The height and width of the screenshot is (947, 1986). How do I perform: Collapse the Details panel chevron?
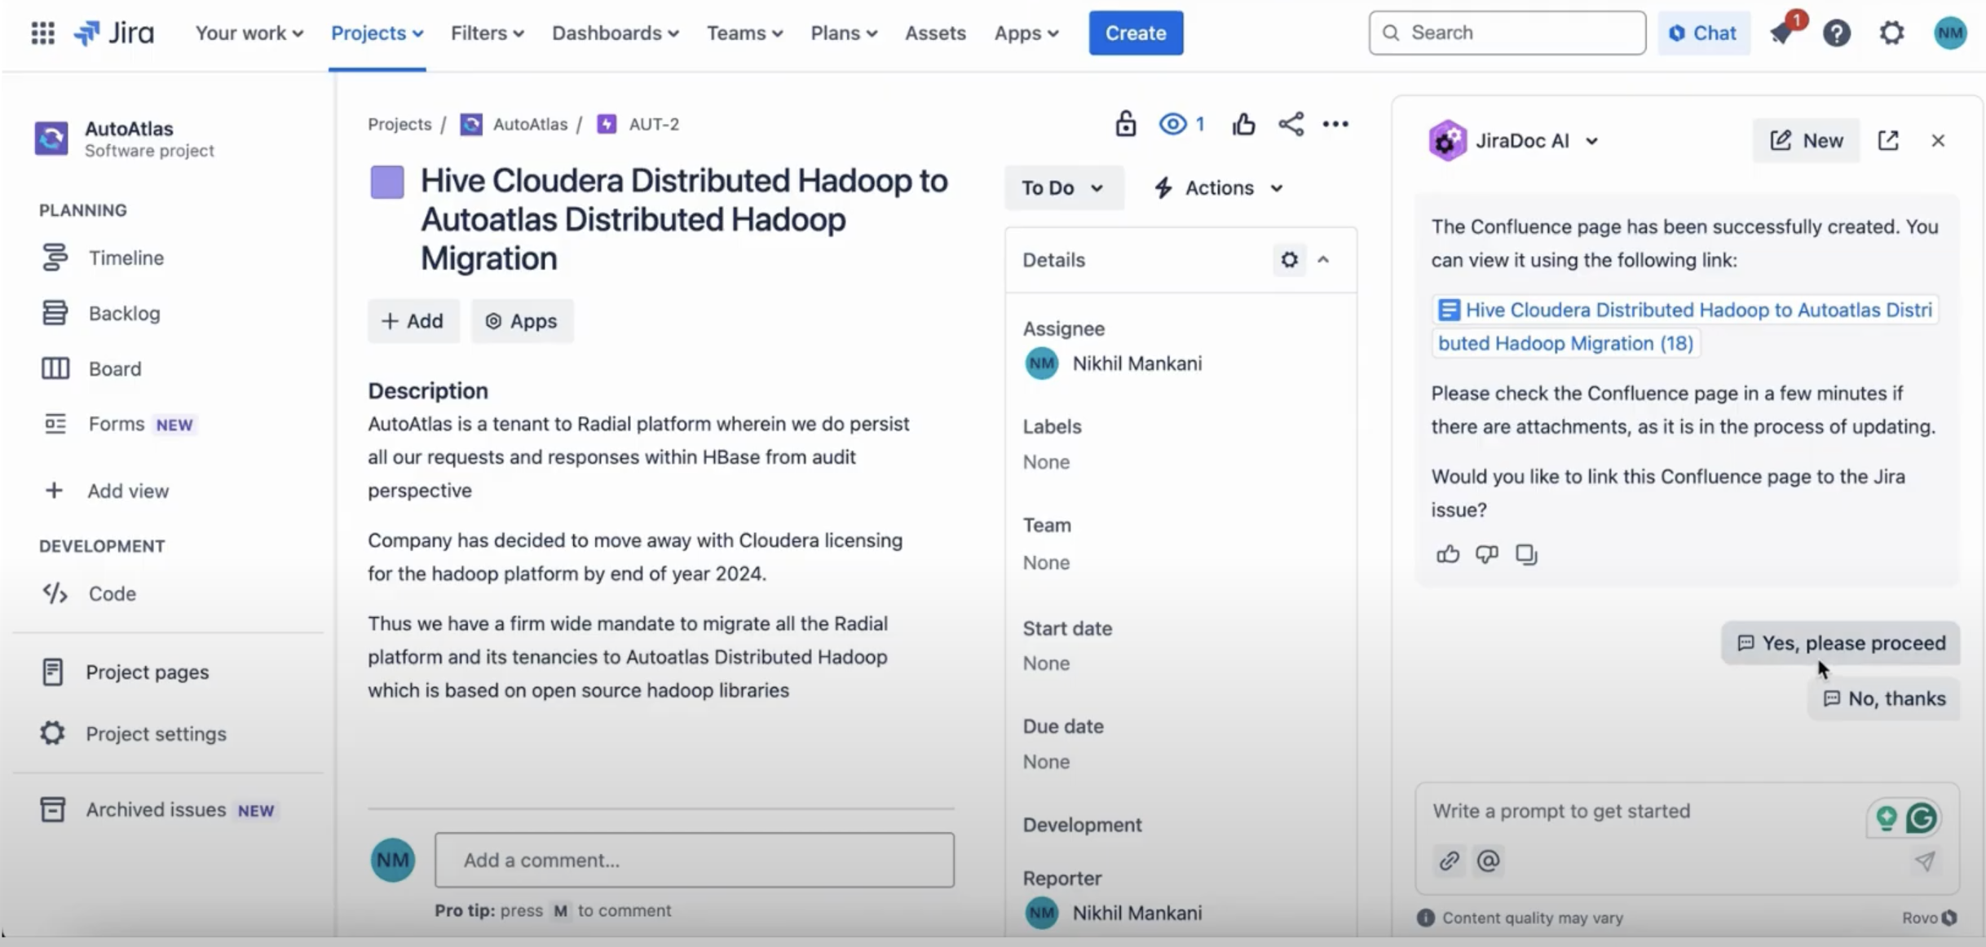[1323, 260]
